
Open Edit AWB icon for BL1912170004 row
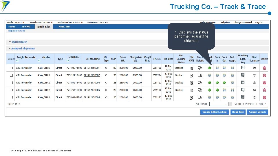click(x=191, y=98)
